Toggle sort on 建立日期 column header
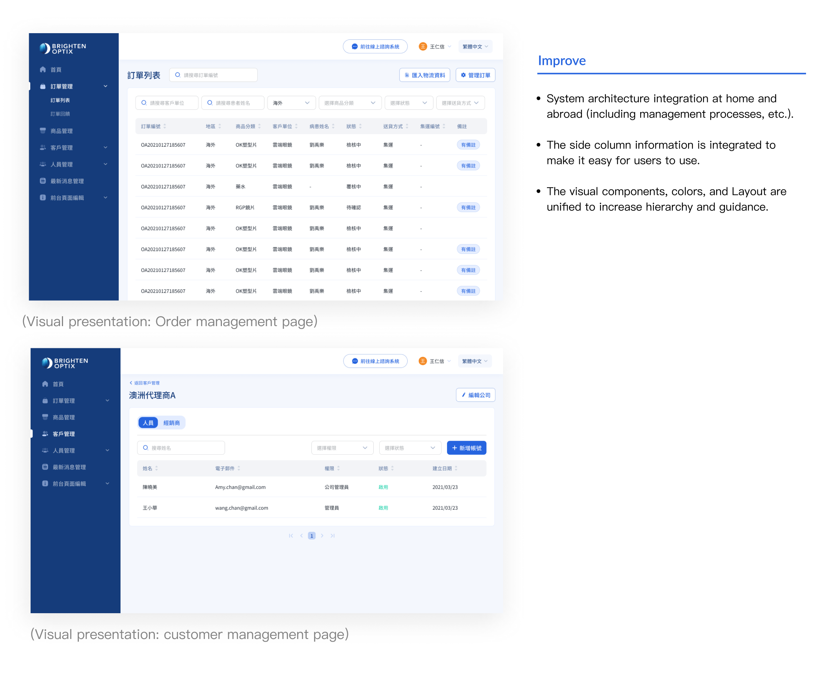The image size is (830, 688). coord(456,468)
